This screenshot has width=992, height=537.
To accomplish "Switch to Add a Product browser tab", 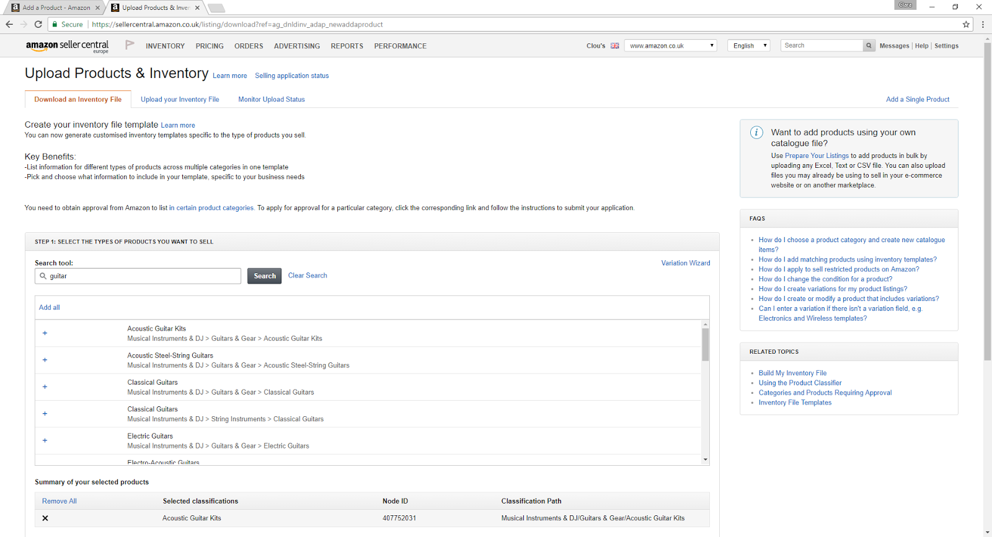I will (56, 8).
